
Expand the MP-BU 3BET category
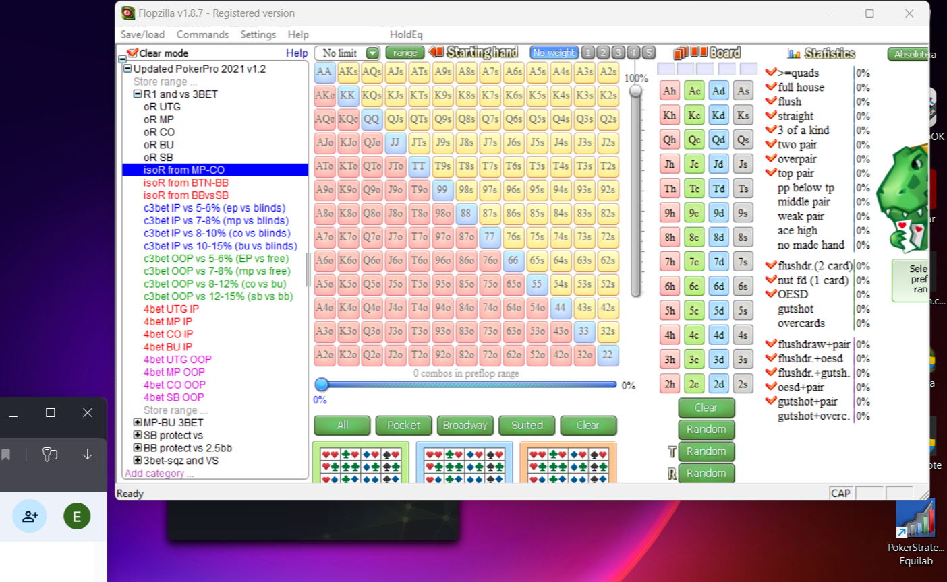[137, 422]
